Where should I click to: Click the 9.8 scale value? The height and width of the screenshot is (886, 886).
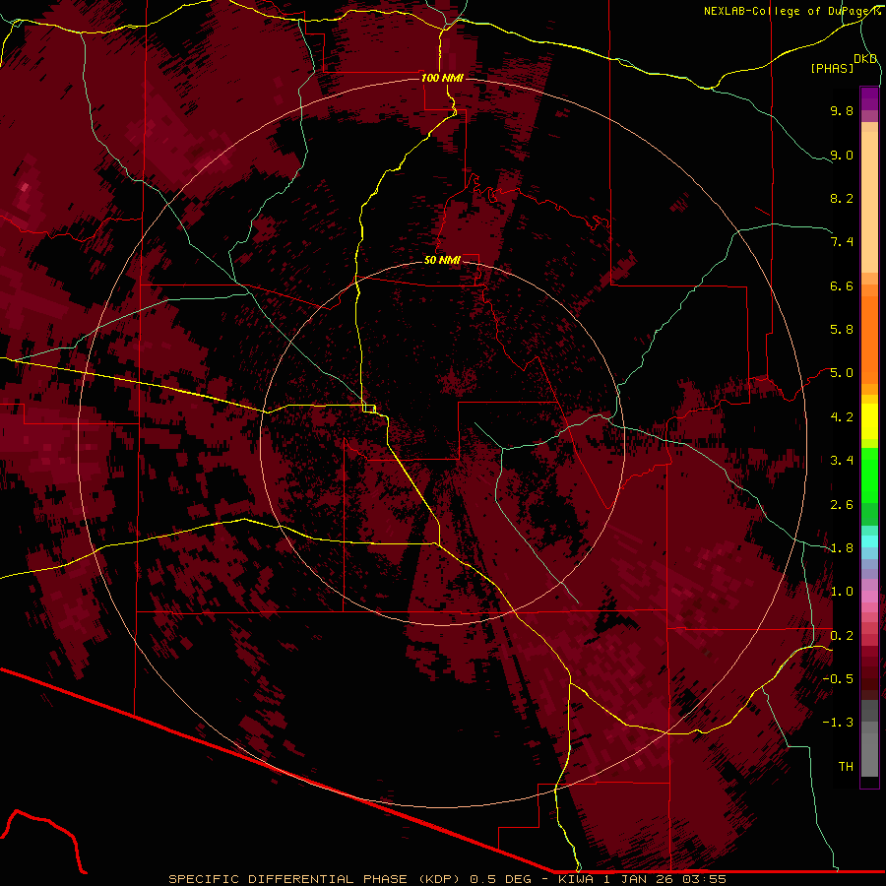click(x=842, y=110)
